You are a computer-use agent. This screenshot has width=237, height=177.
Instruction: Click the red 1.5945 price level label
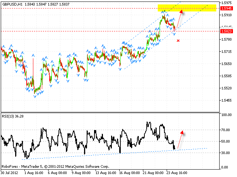[226, 8]
